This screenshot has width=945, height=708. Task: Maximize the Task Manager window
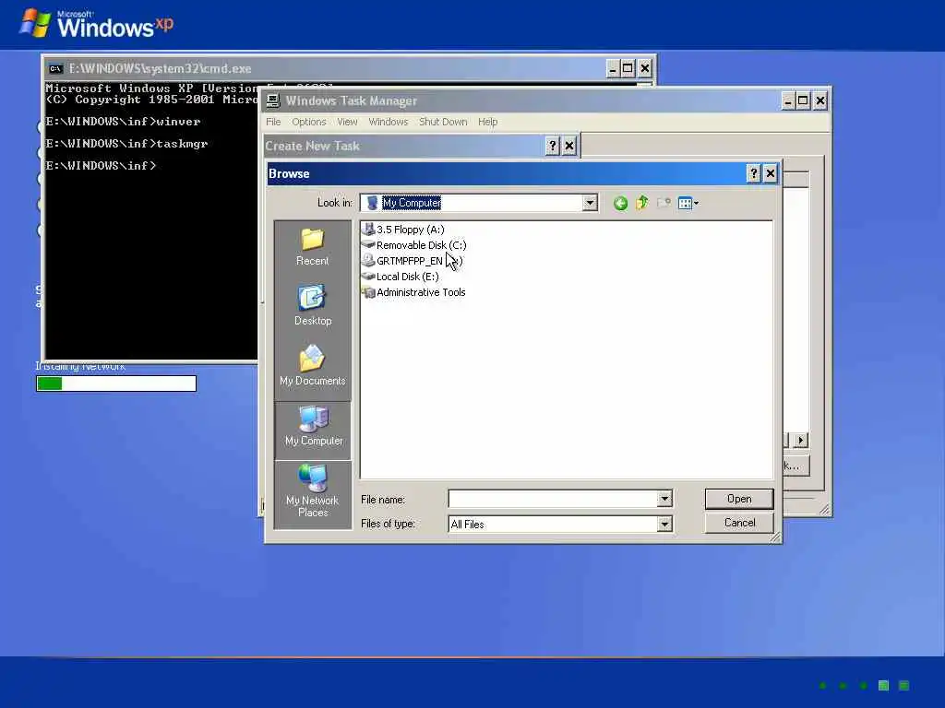pyautogui.click(x=803, y=100)
